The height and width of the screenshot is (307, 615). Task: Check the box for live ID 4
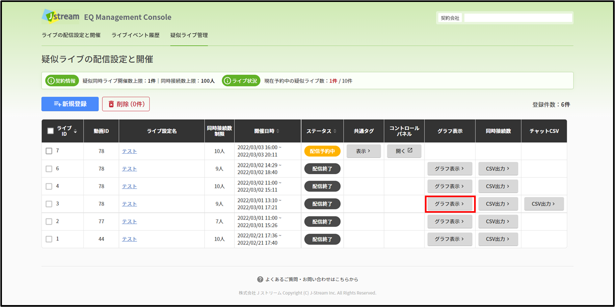tap(49, 186)
